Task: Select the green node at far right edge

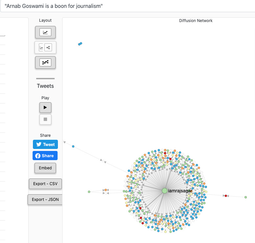Action: [x=245, y=197]
